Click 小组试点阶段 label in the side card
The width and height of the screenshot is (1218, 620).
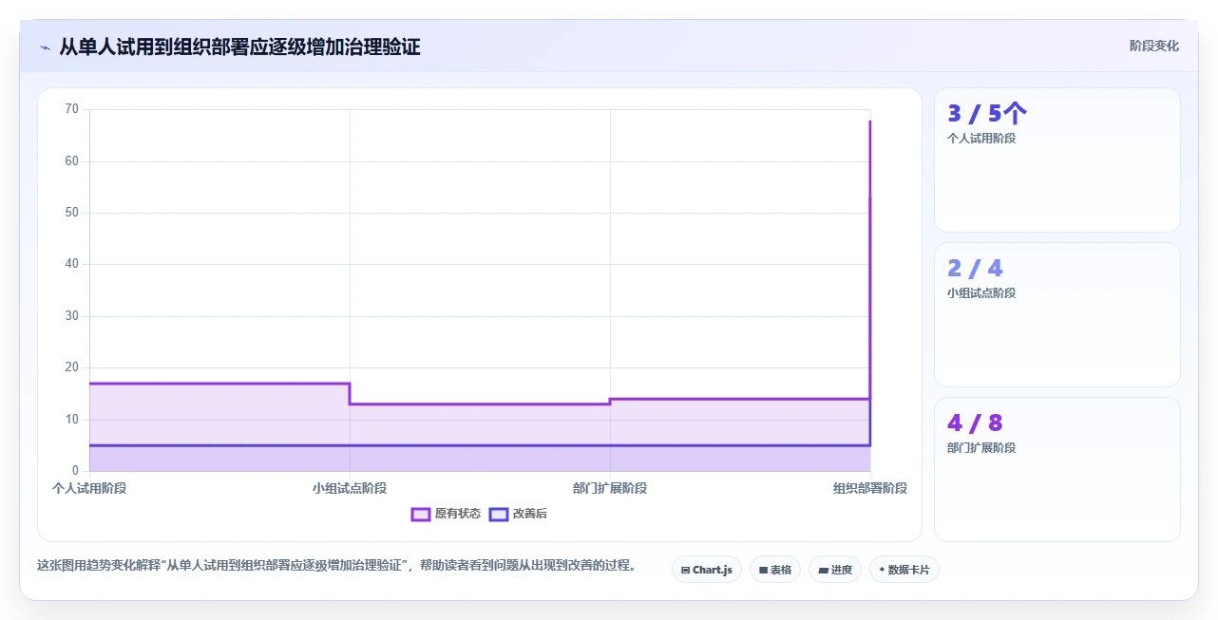[981, 292]
